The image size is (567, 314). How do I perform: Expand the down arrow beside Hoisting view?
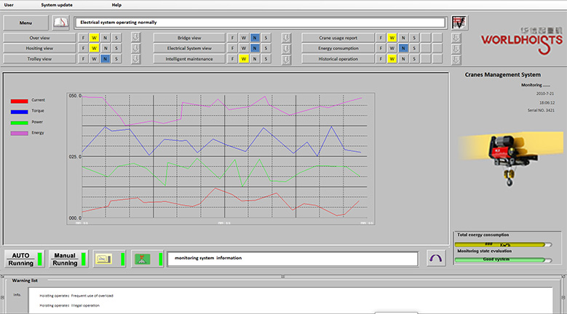tap(135, 48)
